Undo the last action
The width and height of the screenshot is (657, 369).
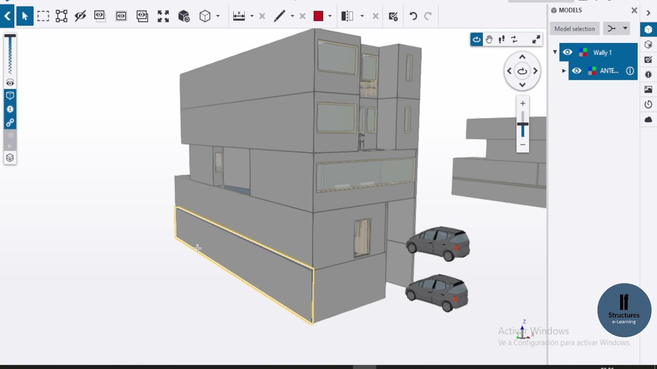tap(413, 16)
